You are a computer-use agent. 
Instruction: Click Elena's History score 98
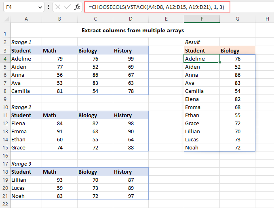(x=131, y=123)
